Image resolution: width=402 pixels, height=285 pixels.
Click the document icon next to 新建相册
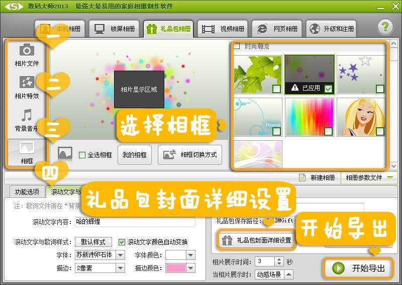pyautogui.click(x=303, y=177)
